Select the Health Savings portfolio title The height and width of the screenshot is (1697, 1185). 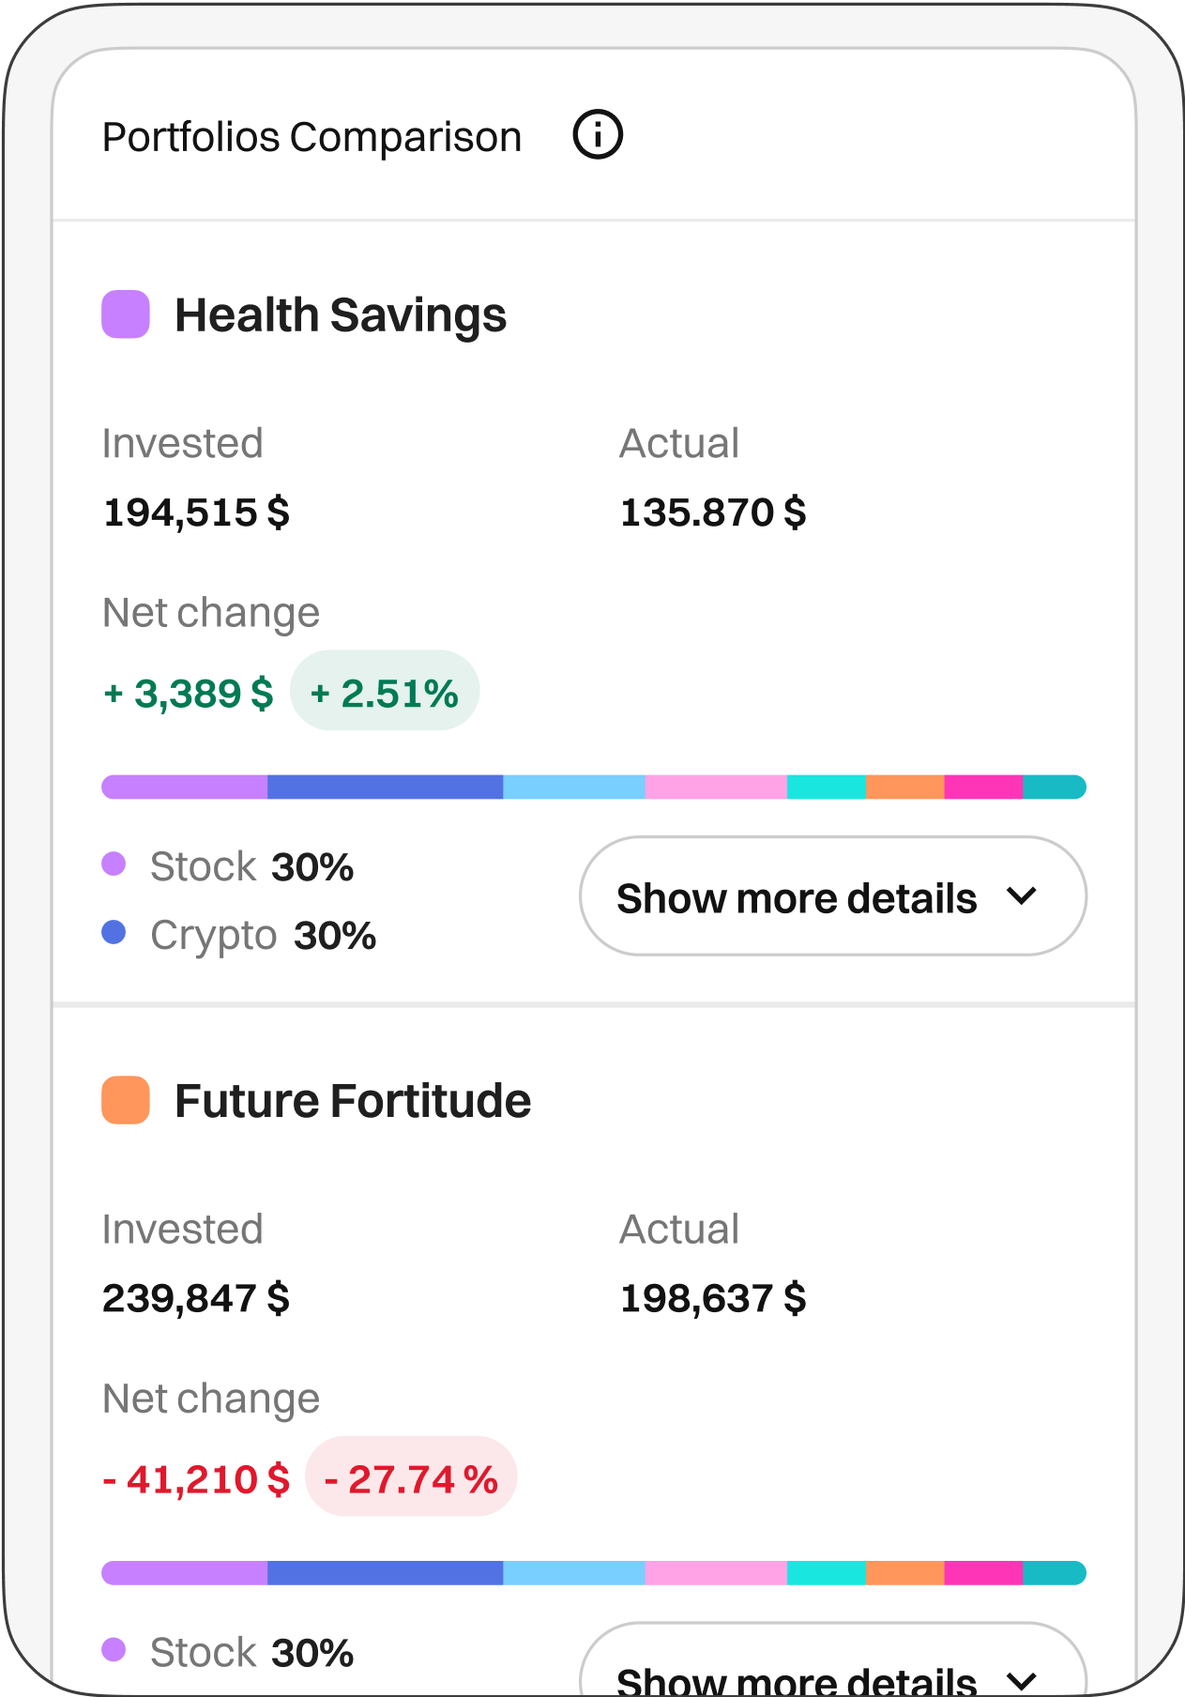point(341,315)
